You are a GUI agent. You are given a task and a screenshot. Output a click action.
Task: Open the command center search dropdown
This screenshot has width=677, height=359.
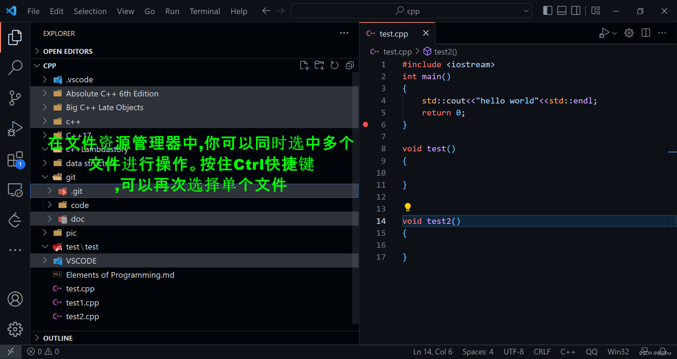coord(526,11)
